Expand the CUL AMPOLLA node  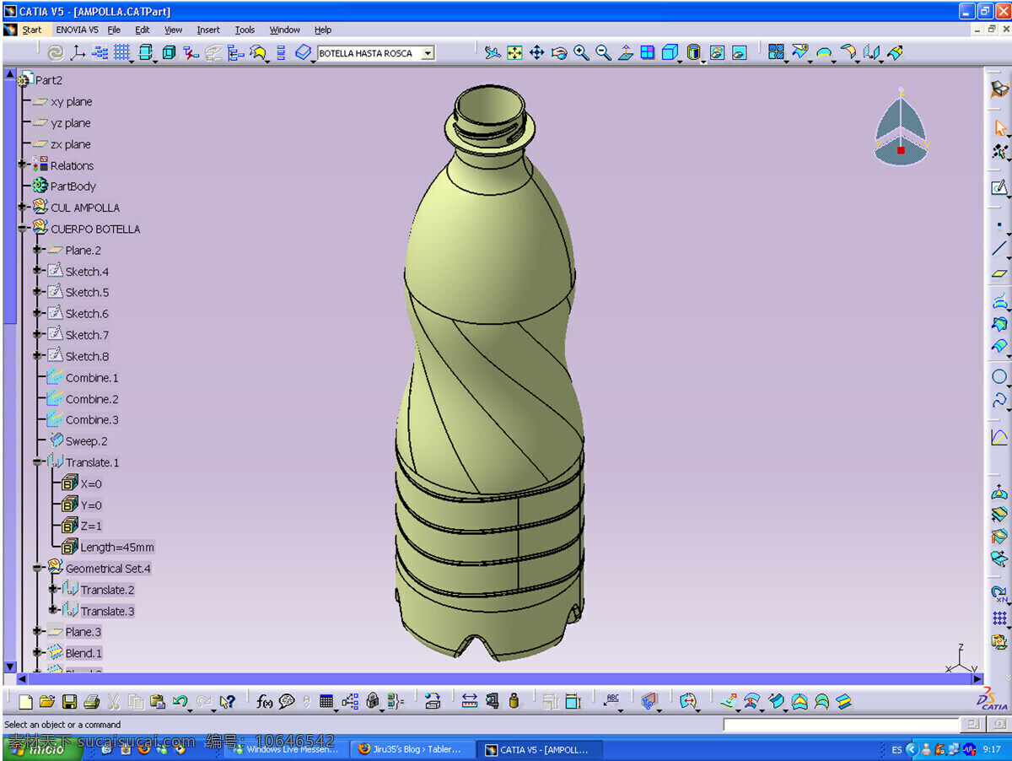22,207
